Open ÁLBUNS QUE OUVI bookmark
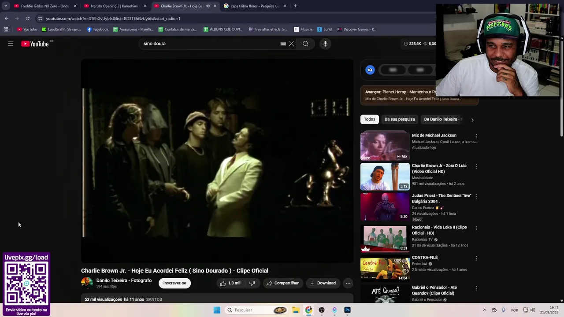This screenshot has width=564, height=317. click(x=223, y=29)
